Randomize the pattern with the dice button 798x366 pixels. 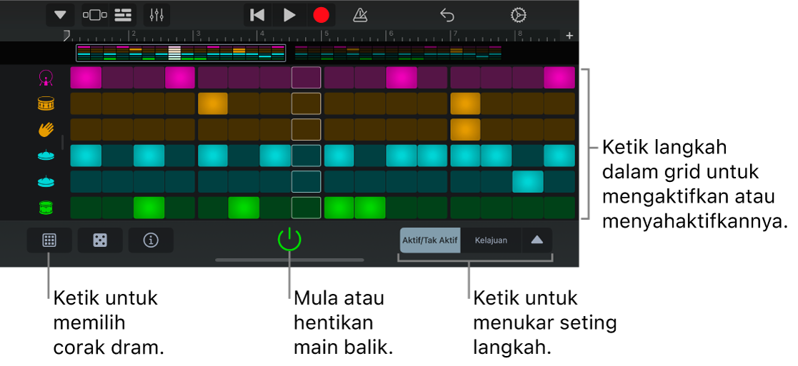(x=100, y=240)
